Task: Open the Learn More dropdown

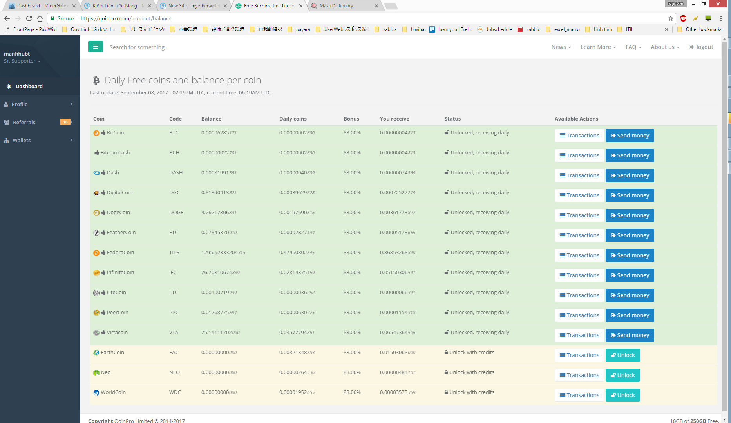Action: click(598, 47)
